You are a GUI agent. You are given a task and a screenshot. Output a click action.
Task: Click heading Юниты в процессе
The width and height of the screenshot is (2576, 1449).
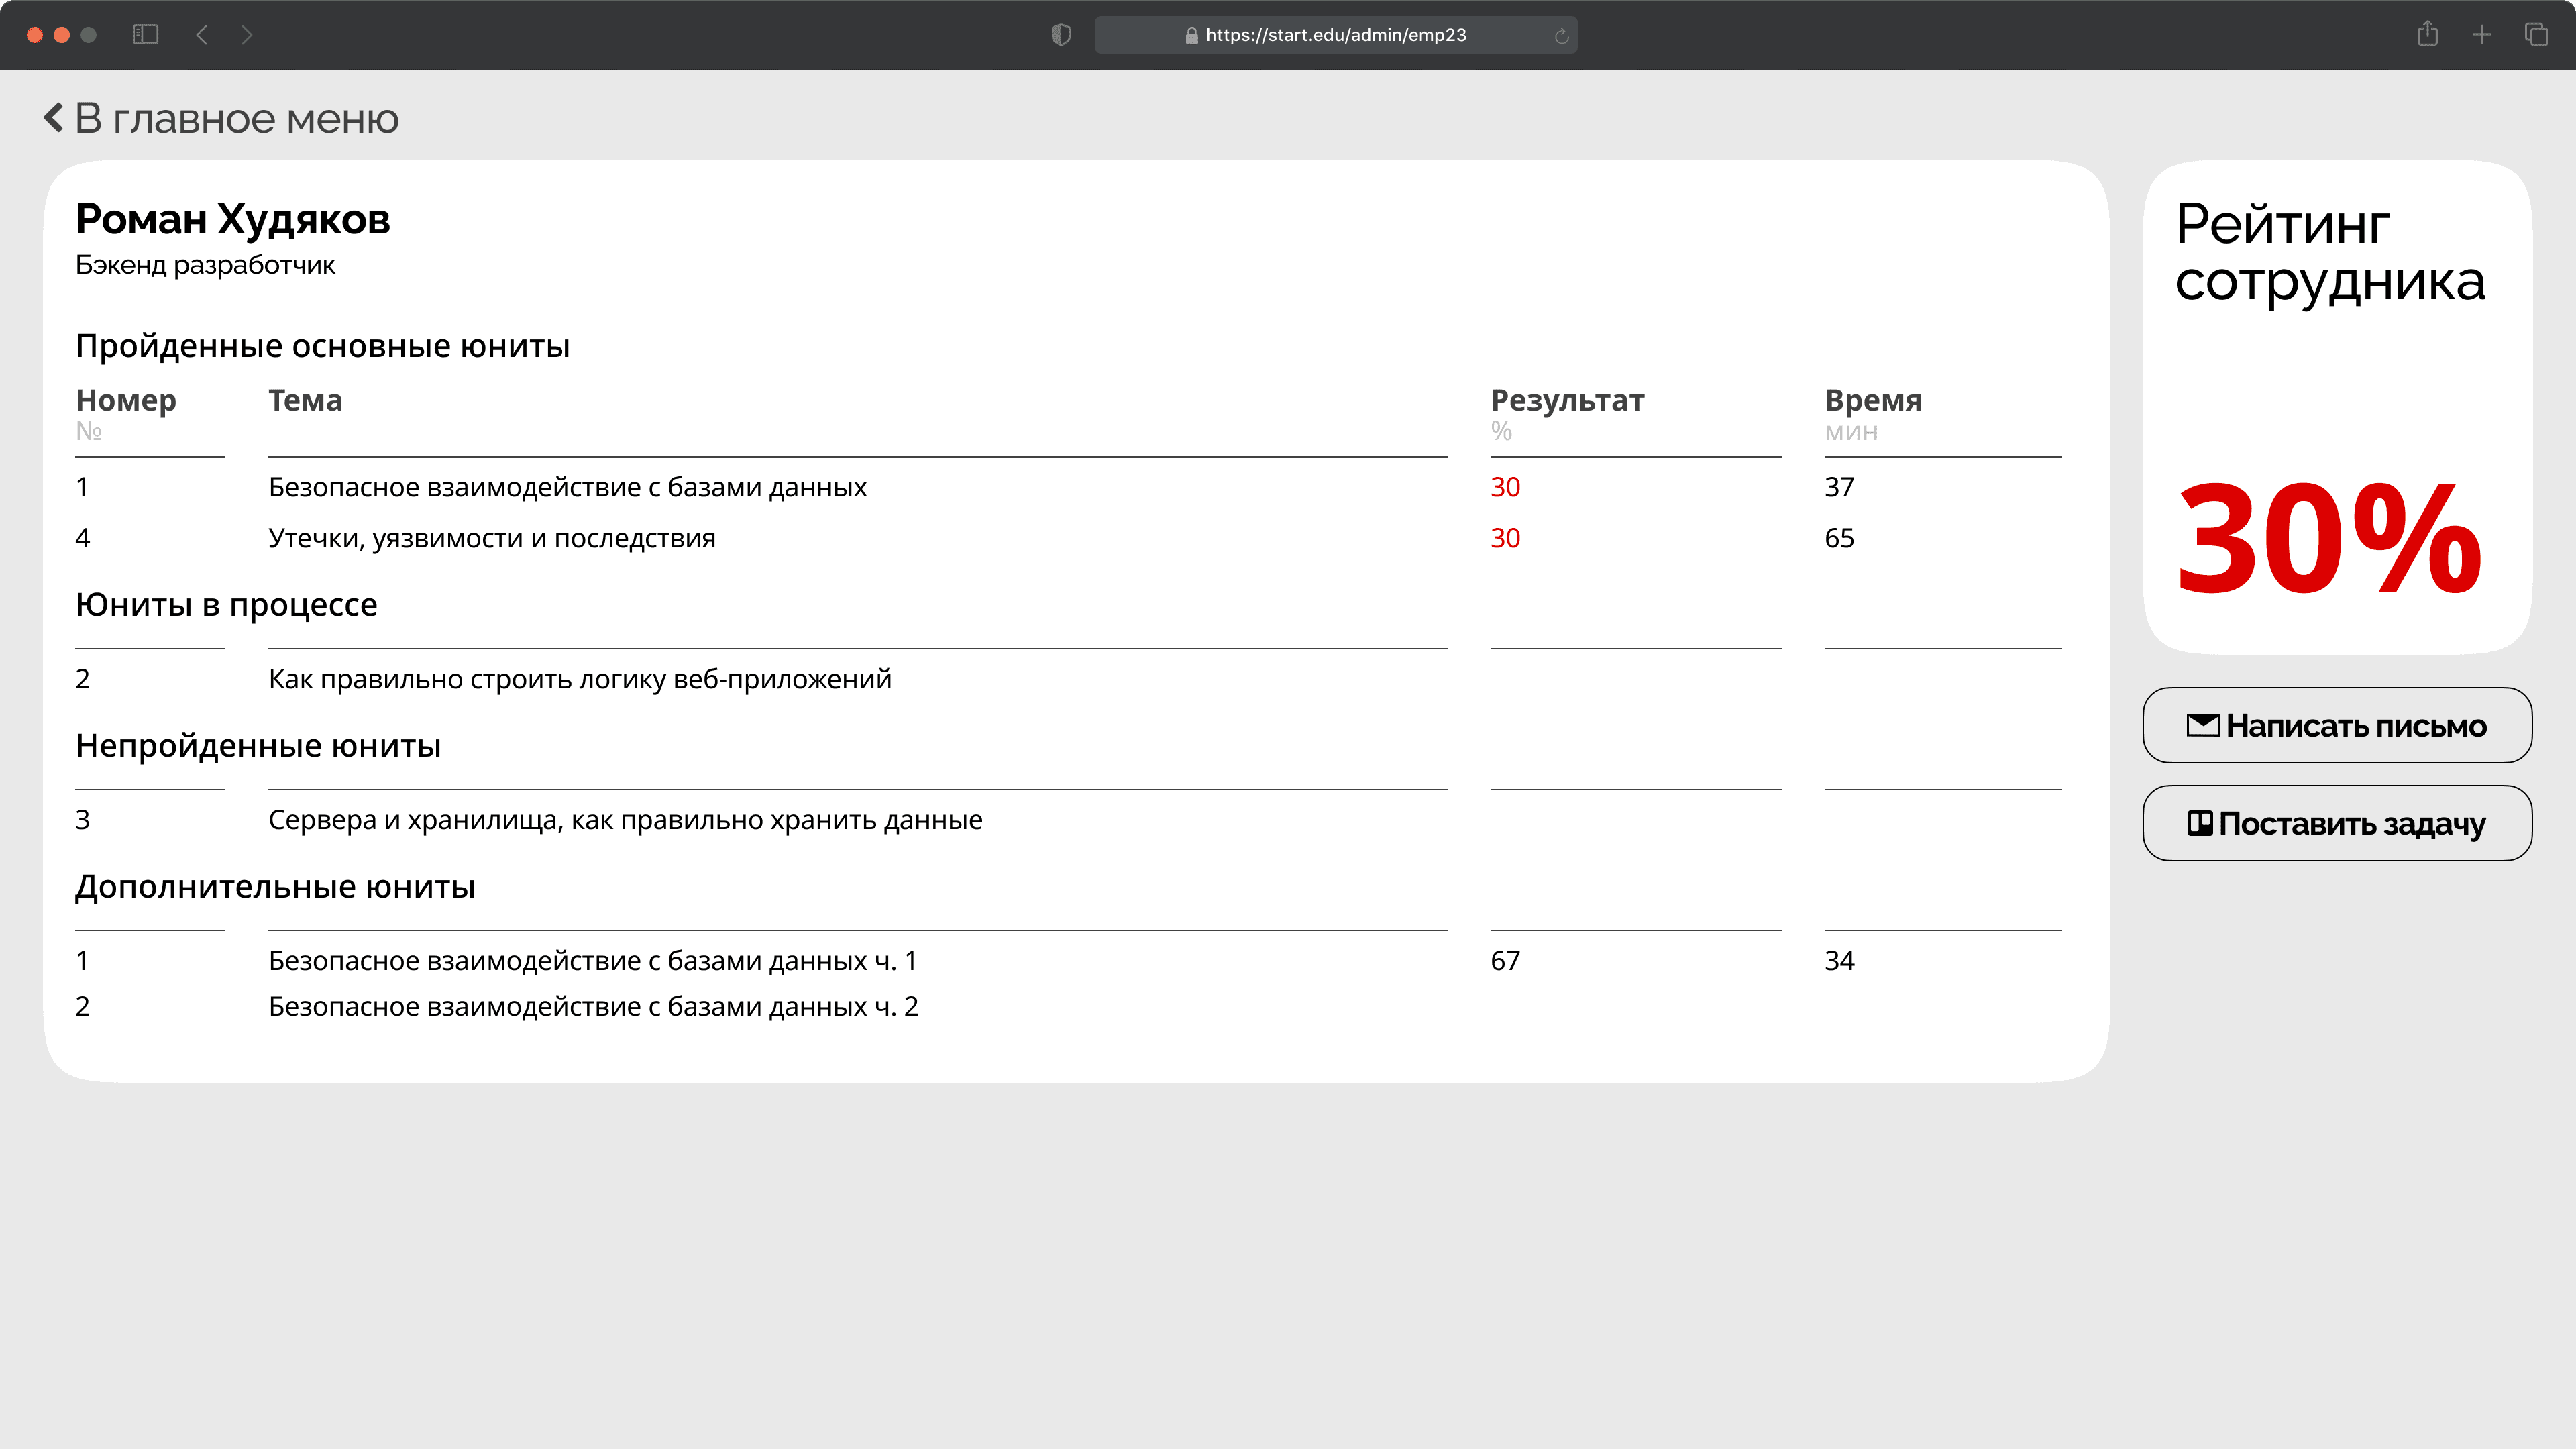coord(227,605)
